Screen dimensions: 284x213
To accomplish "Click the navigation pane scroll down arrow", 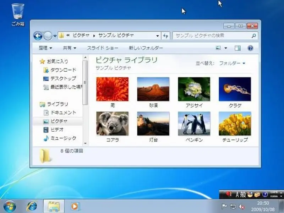I will [x=86, y=143].
